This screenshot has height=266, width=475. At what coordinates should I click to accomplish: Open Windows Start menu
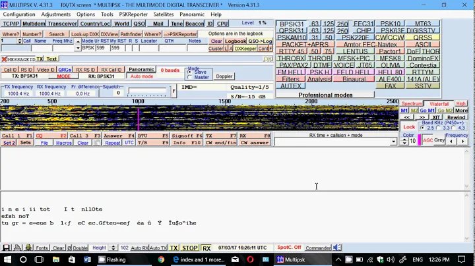coord(7,259)
